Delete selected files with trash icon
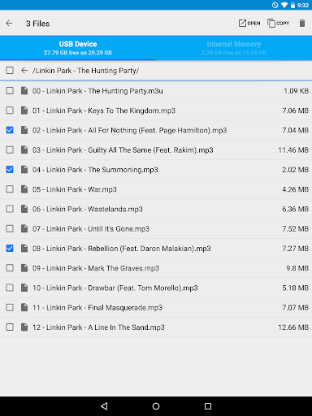This screenshot has height=416, width=312. pyautogui.click(x=302, y=24)
